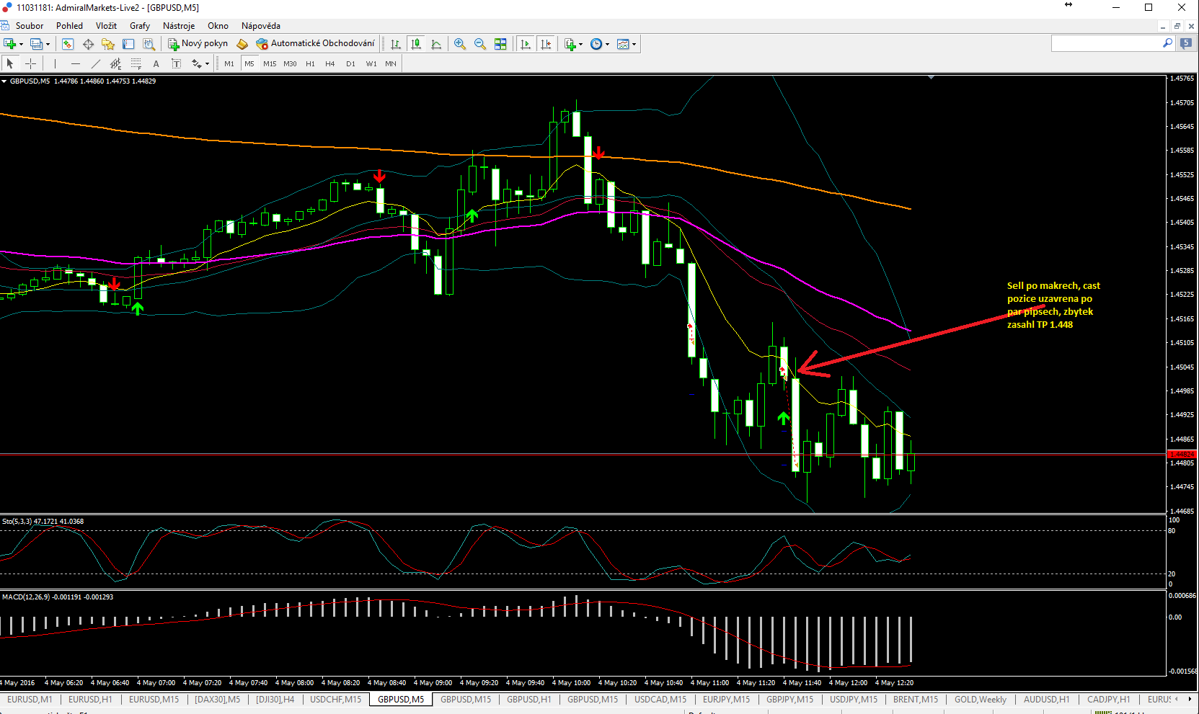
Task: Open the Nástroje menu
Action: tap(178, 26)
